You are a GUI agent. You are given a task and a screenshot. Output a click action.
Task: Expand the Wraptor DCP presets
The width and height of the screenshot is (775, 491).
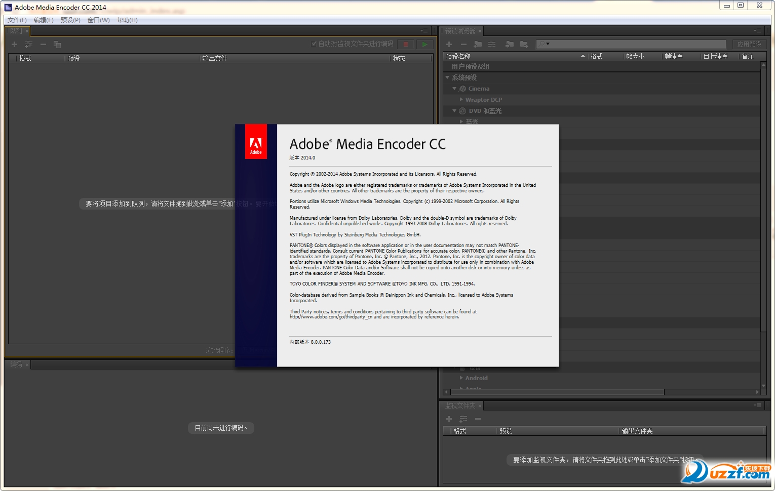pos(461,100)
